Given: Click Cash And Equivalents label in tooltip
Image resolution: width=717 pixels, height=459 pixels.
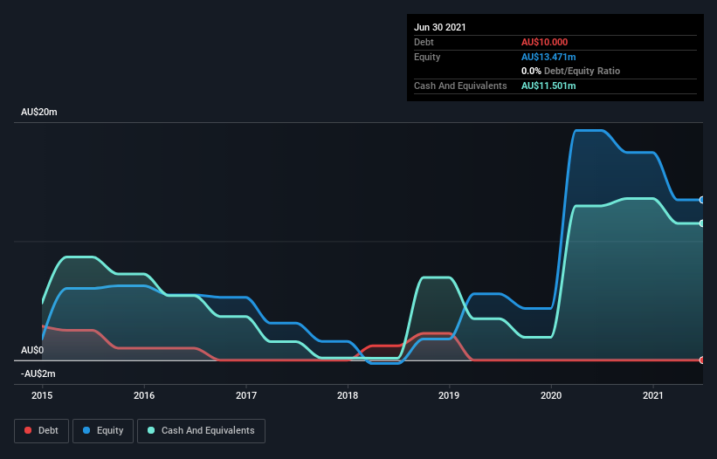Looking at the screenshot, I should click(460, 86).
